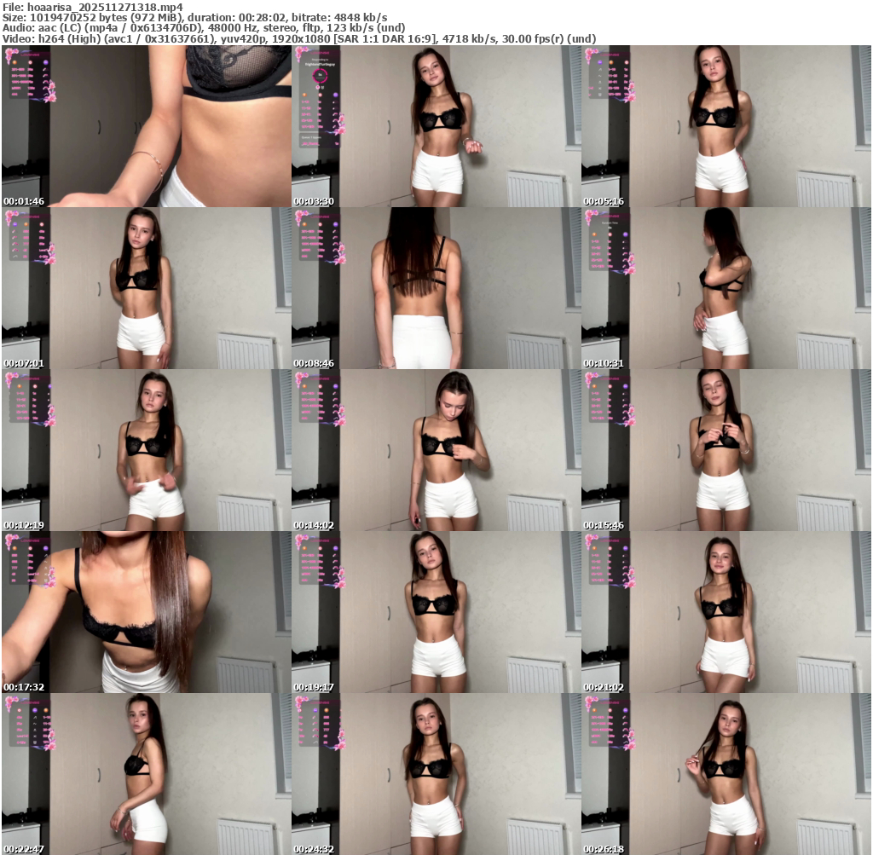
Task: Select the frame timestamped 00:24:32
Action: (436, 774)
